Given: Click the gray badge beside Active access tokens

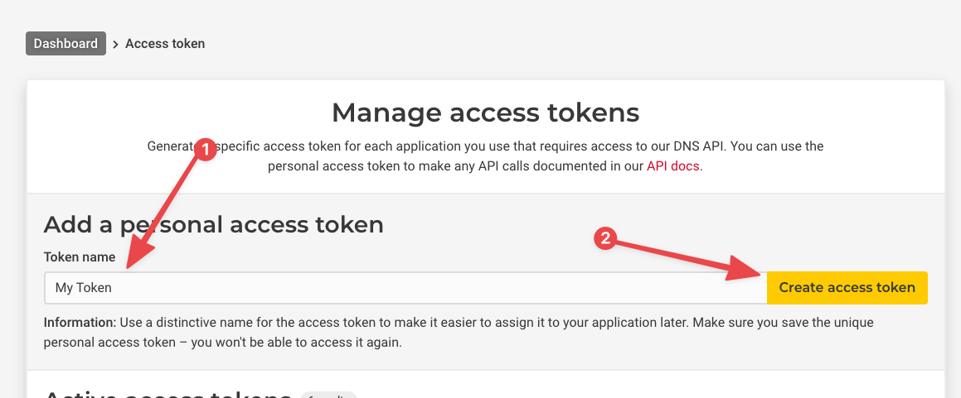Looking at the screenshot, I should [x=328, y=395].
